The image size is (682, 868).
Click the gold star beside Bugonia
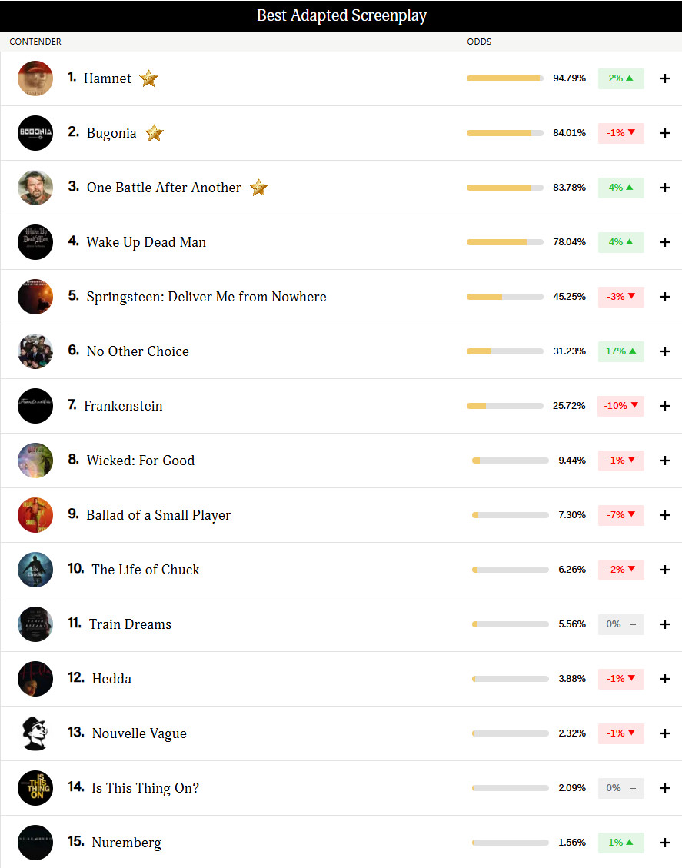(x=154, y=133)
